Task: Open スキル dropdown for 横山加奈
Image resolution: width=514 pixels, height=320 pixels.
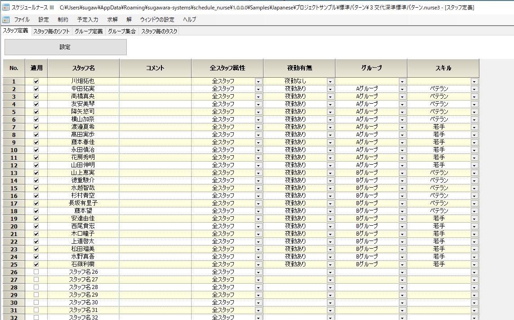Action: [474, 119]
